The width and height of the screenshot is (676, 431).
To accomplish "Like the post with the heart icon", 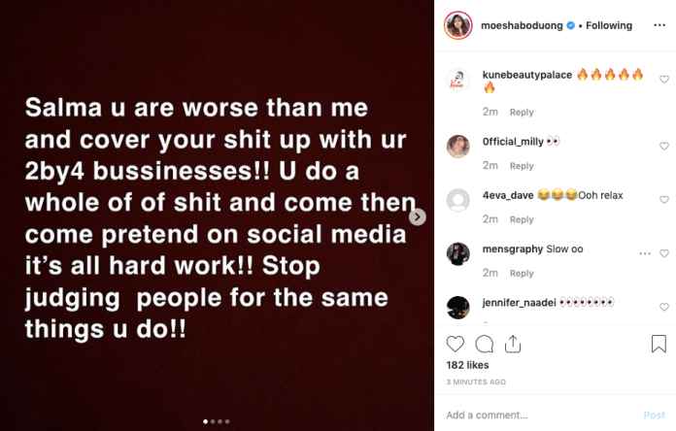I will point(455,344).
